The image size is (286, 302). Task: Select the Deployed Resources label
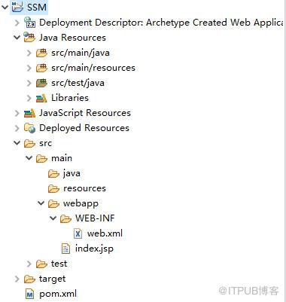[84, 128]
